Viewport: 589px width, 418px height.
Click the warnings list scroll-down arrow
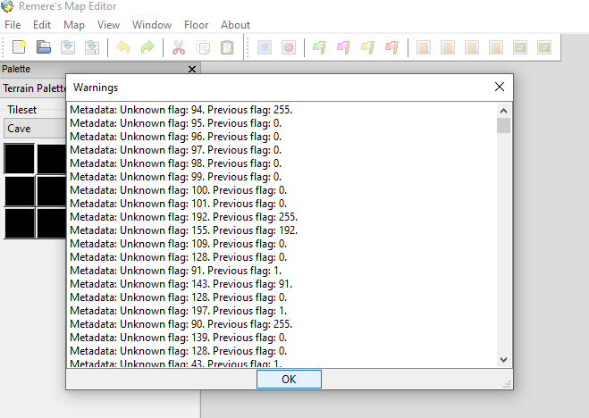[503, 359]
